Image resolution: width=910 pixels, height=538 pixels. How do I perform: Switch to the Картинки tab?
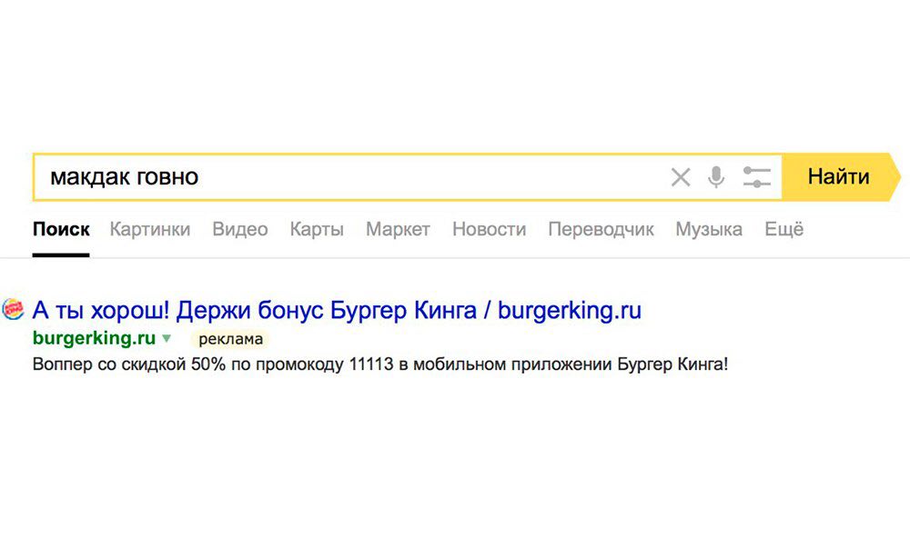[x=150, y=230]
